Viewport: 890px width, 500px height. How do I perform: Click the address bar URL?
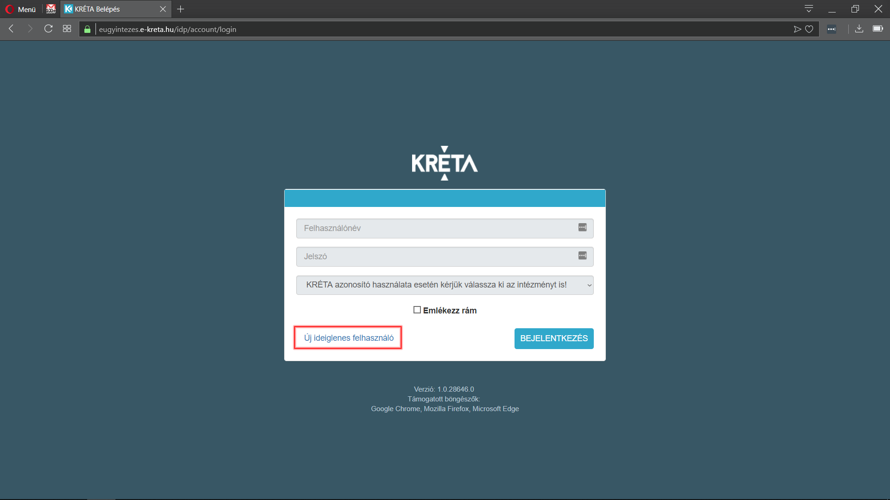tap(167, 29)
